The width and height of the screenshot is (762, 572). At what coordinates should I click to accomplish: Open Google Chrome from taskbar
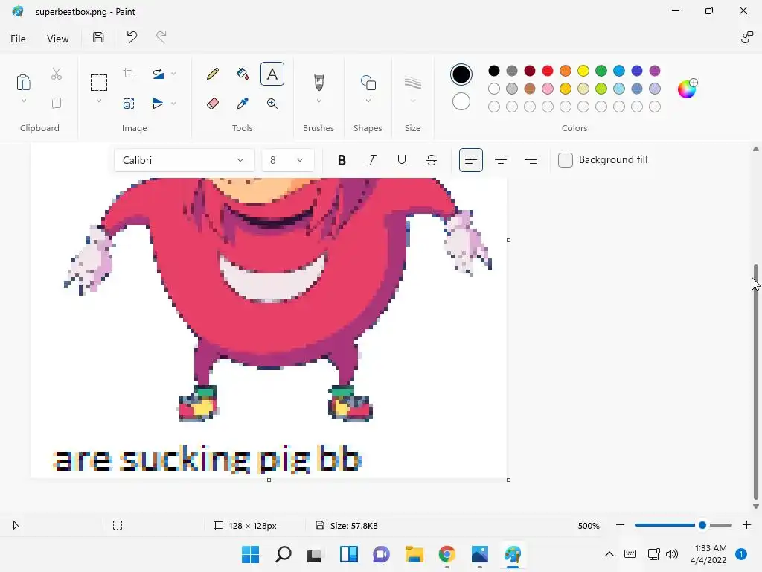coord(447,554)
